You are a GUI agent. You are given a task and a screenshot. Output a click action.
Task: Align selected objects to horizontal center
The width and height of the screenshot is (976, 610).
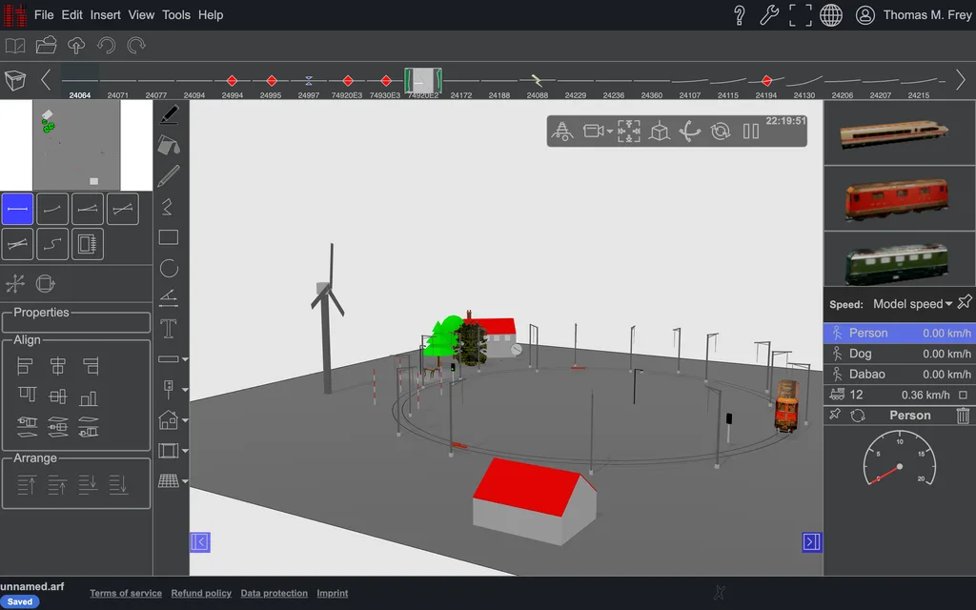[x=57, y=366]
